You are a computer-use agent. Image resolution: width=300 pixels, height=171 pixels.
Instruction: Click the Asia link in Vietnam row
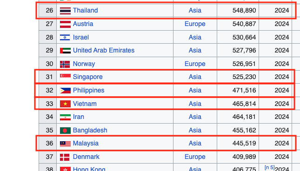pyautogui.click(x=195, y=104)
